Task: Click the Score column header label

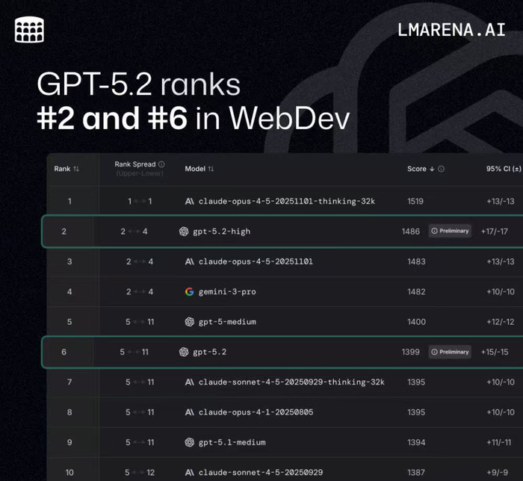Action: click(x=417, y=169)
